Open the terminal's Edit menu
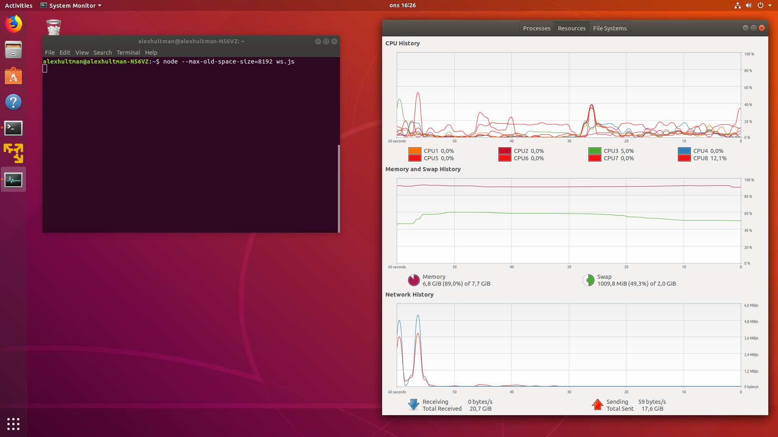 point(65,53)
